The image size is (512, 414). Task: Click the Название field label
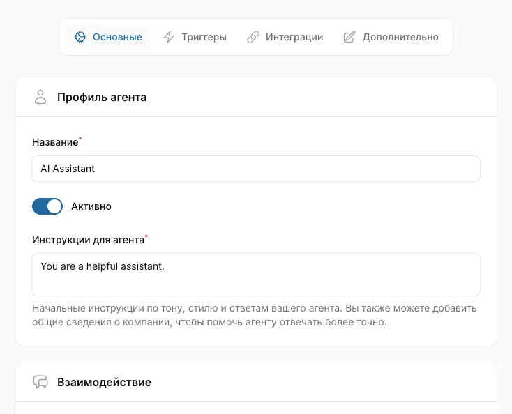pos(54,142)
